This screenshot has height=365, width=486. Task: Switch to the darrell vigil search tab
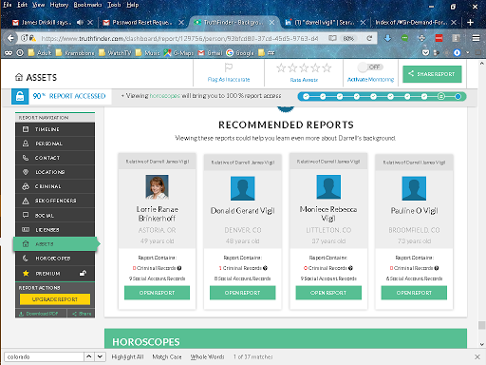point(325,22)
